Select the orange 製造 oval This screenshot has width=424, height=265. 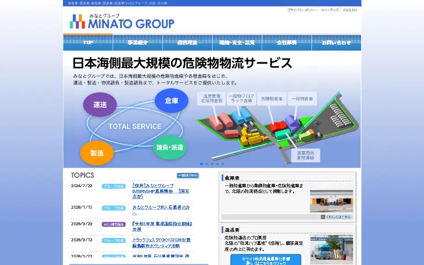97,153
